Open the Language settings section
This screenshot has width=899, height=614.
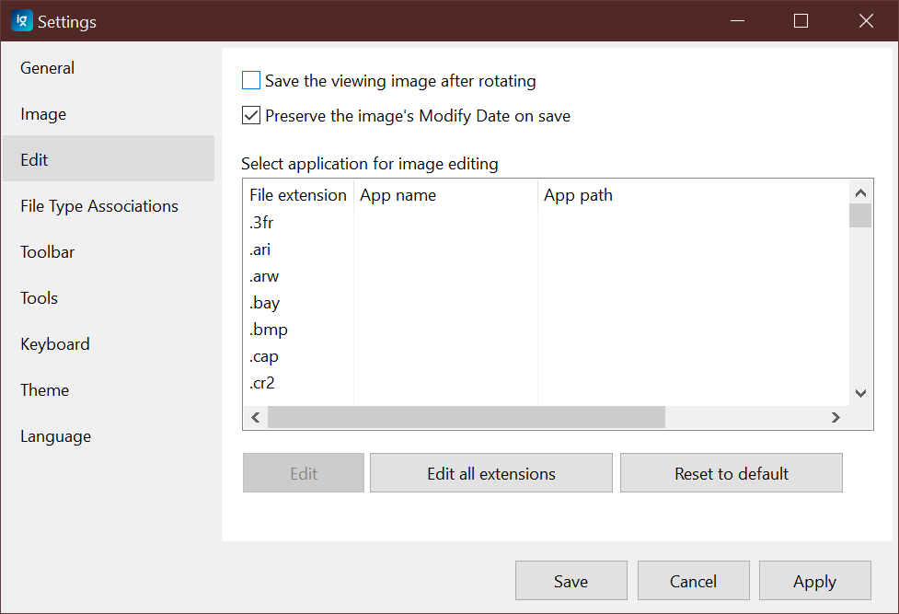coord(55,435)
